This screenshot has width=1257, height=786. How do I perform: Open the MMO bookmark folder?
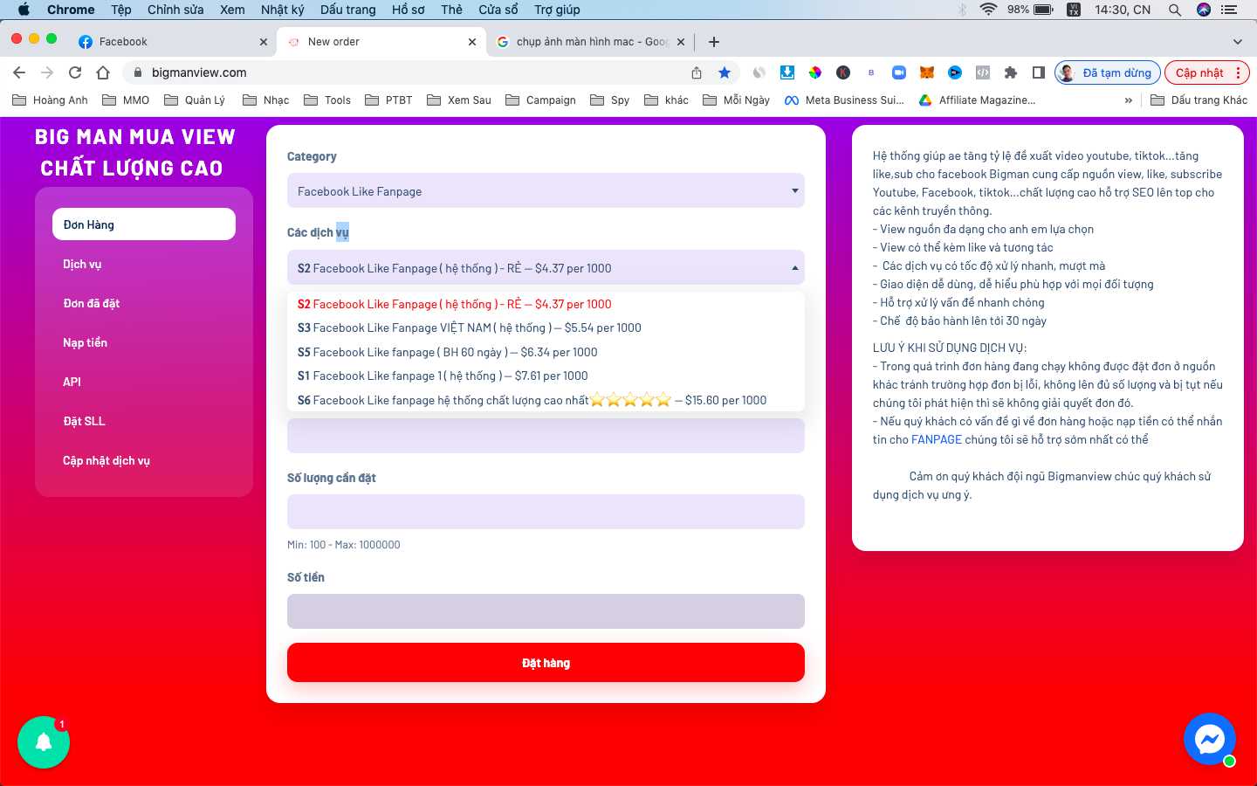[126, 100]
